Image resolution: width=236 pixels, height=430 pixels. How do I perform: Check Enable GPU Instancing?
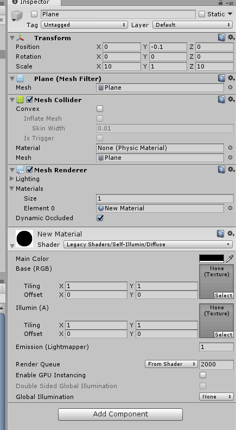203,375
